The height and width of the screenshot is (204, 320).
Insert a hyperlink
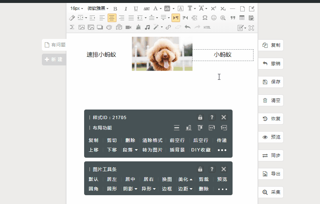[168, 27]
